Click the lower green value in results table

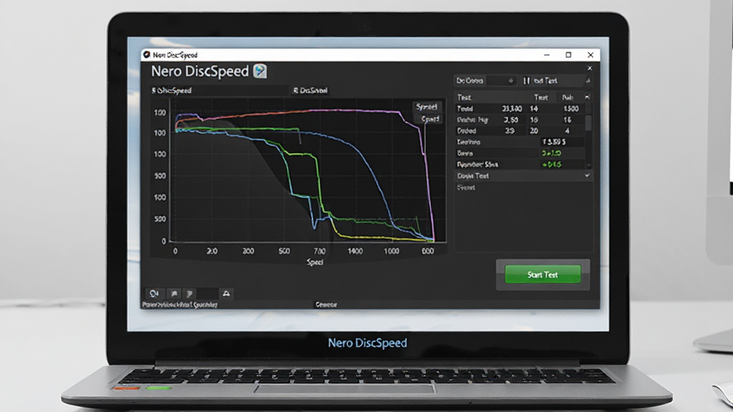pos(552,165)
